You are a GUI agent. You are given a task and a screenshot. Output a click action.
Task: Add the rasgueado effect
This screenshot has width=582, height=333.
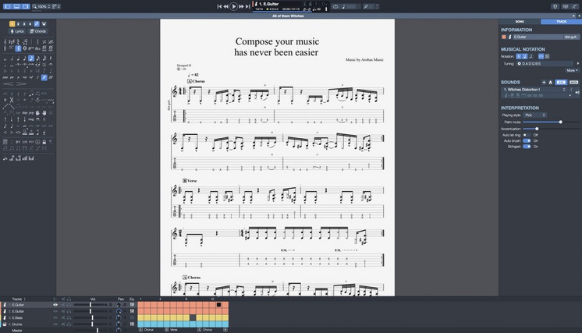coord(30,119)
